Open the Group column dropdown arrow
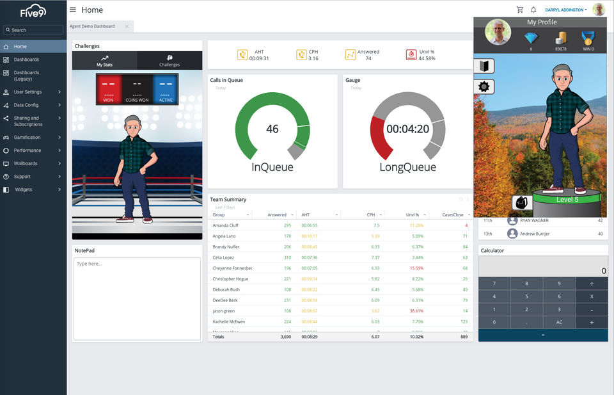Image resolution: width=614 pixels, height=395 pixels. (x=248, y=214)
